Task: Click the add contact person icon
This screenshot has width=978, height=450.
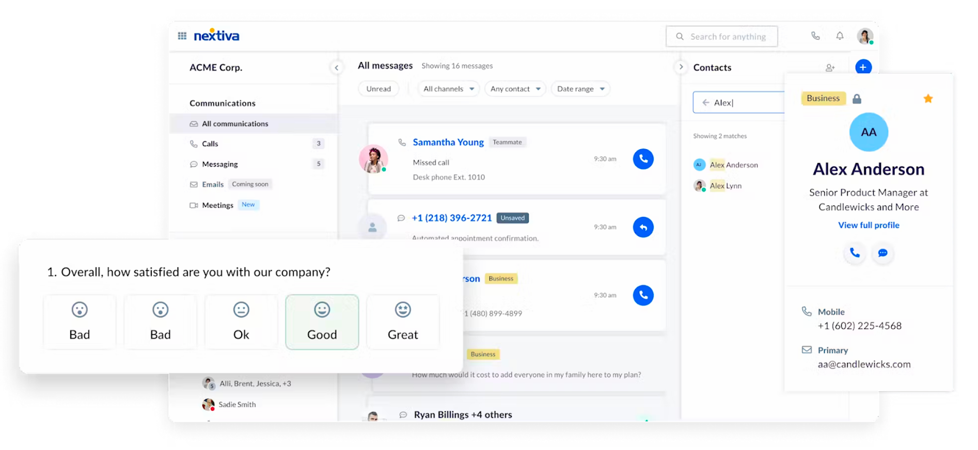Action: tap(830, 68)
